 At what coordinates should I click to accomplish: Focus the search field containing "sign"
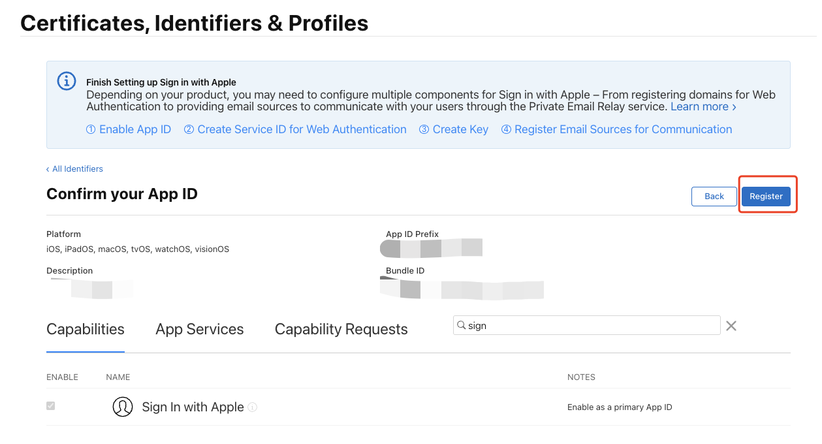588,325
